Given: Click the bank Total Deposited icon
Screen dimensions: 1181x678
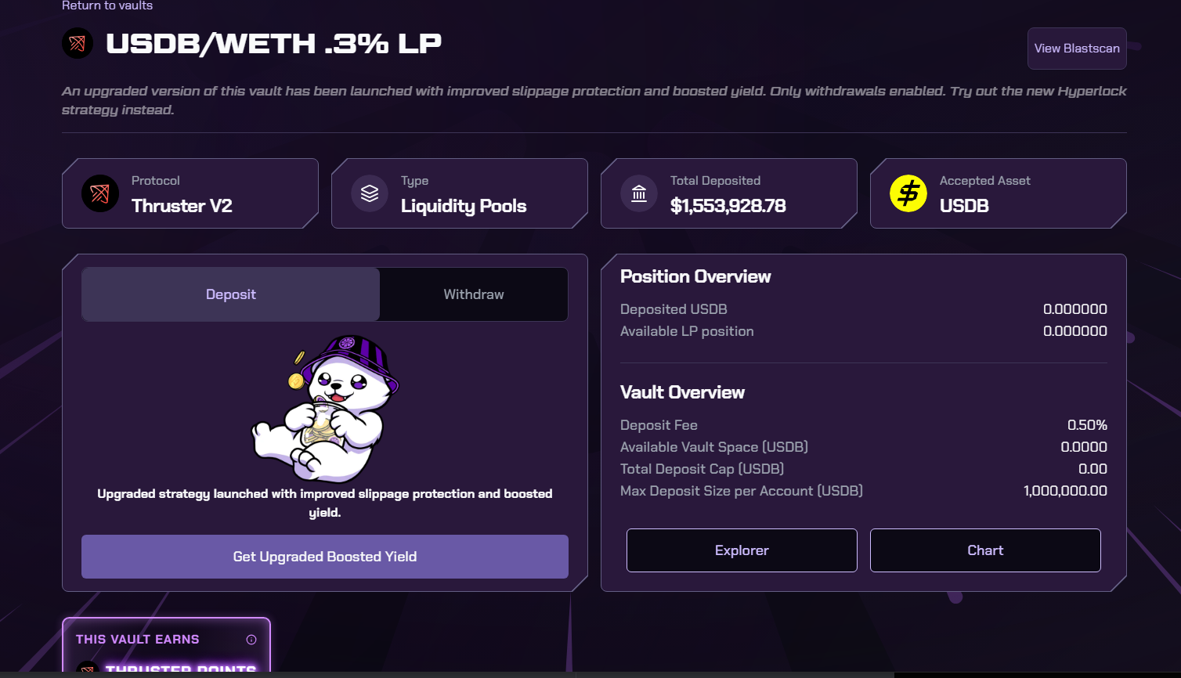Looking at the screenshot, I should pos(639,193).
